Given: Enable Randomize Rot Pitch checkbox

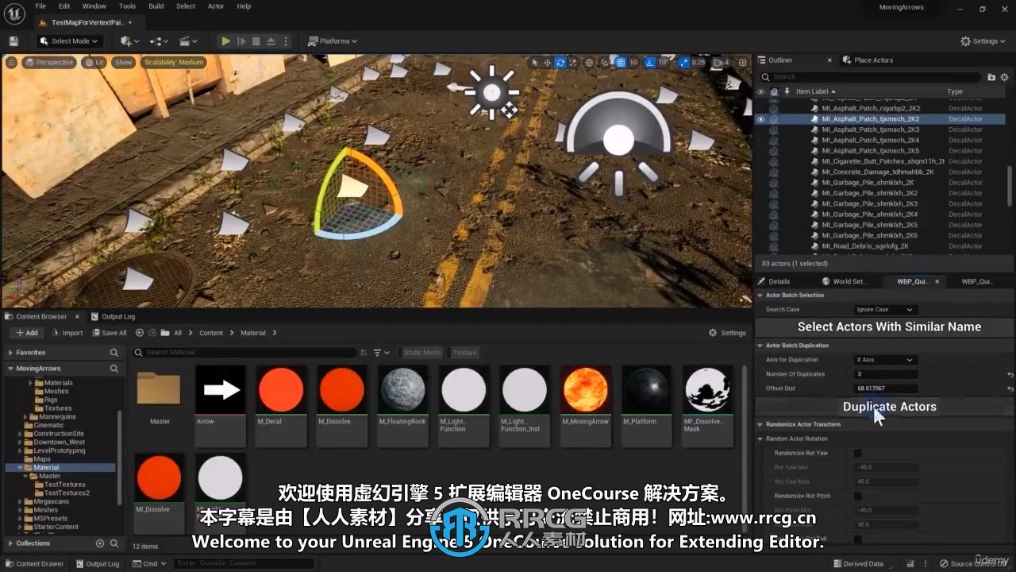Looking at the screenshot, I should [x=857, y=496].
